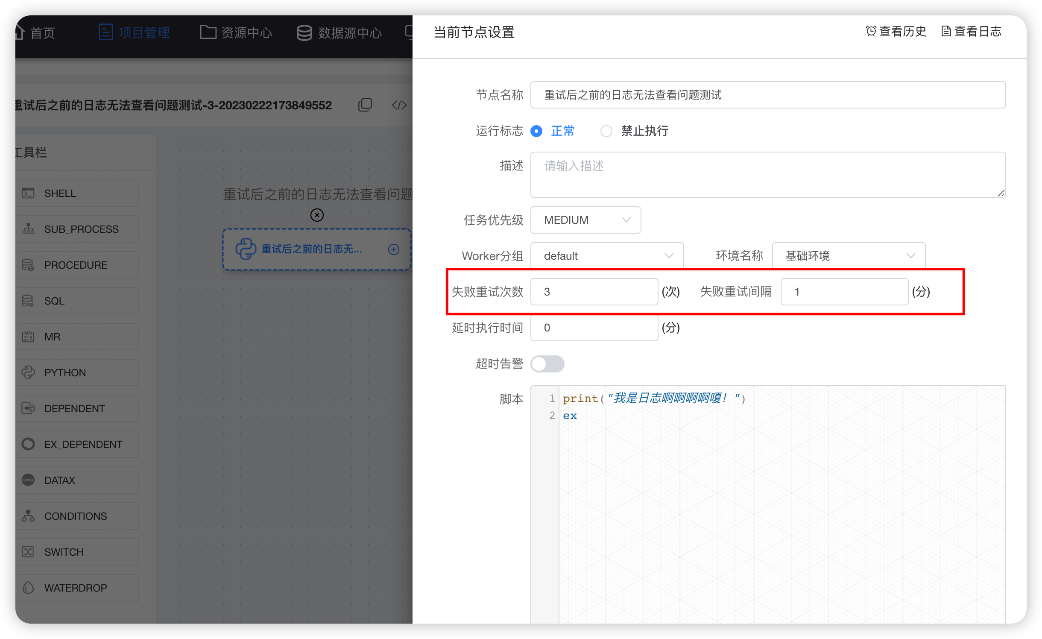The height and width of the screenshot is (639, 1042).
Task: Focus the 失败重试间隔 input
Action: point(844,292)
